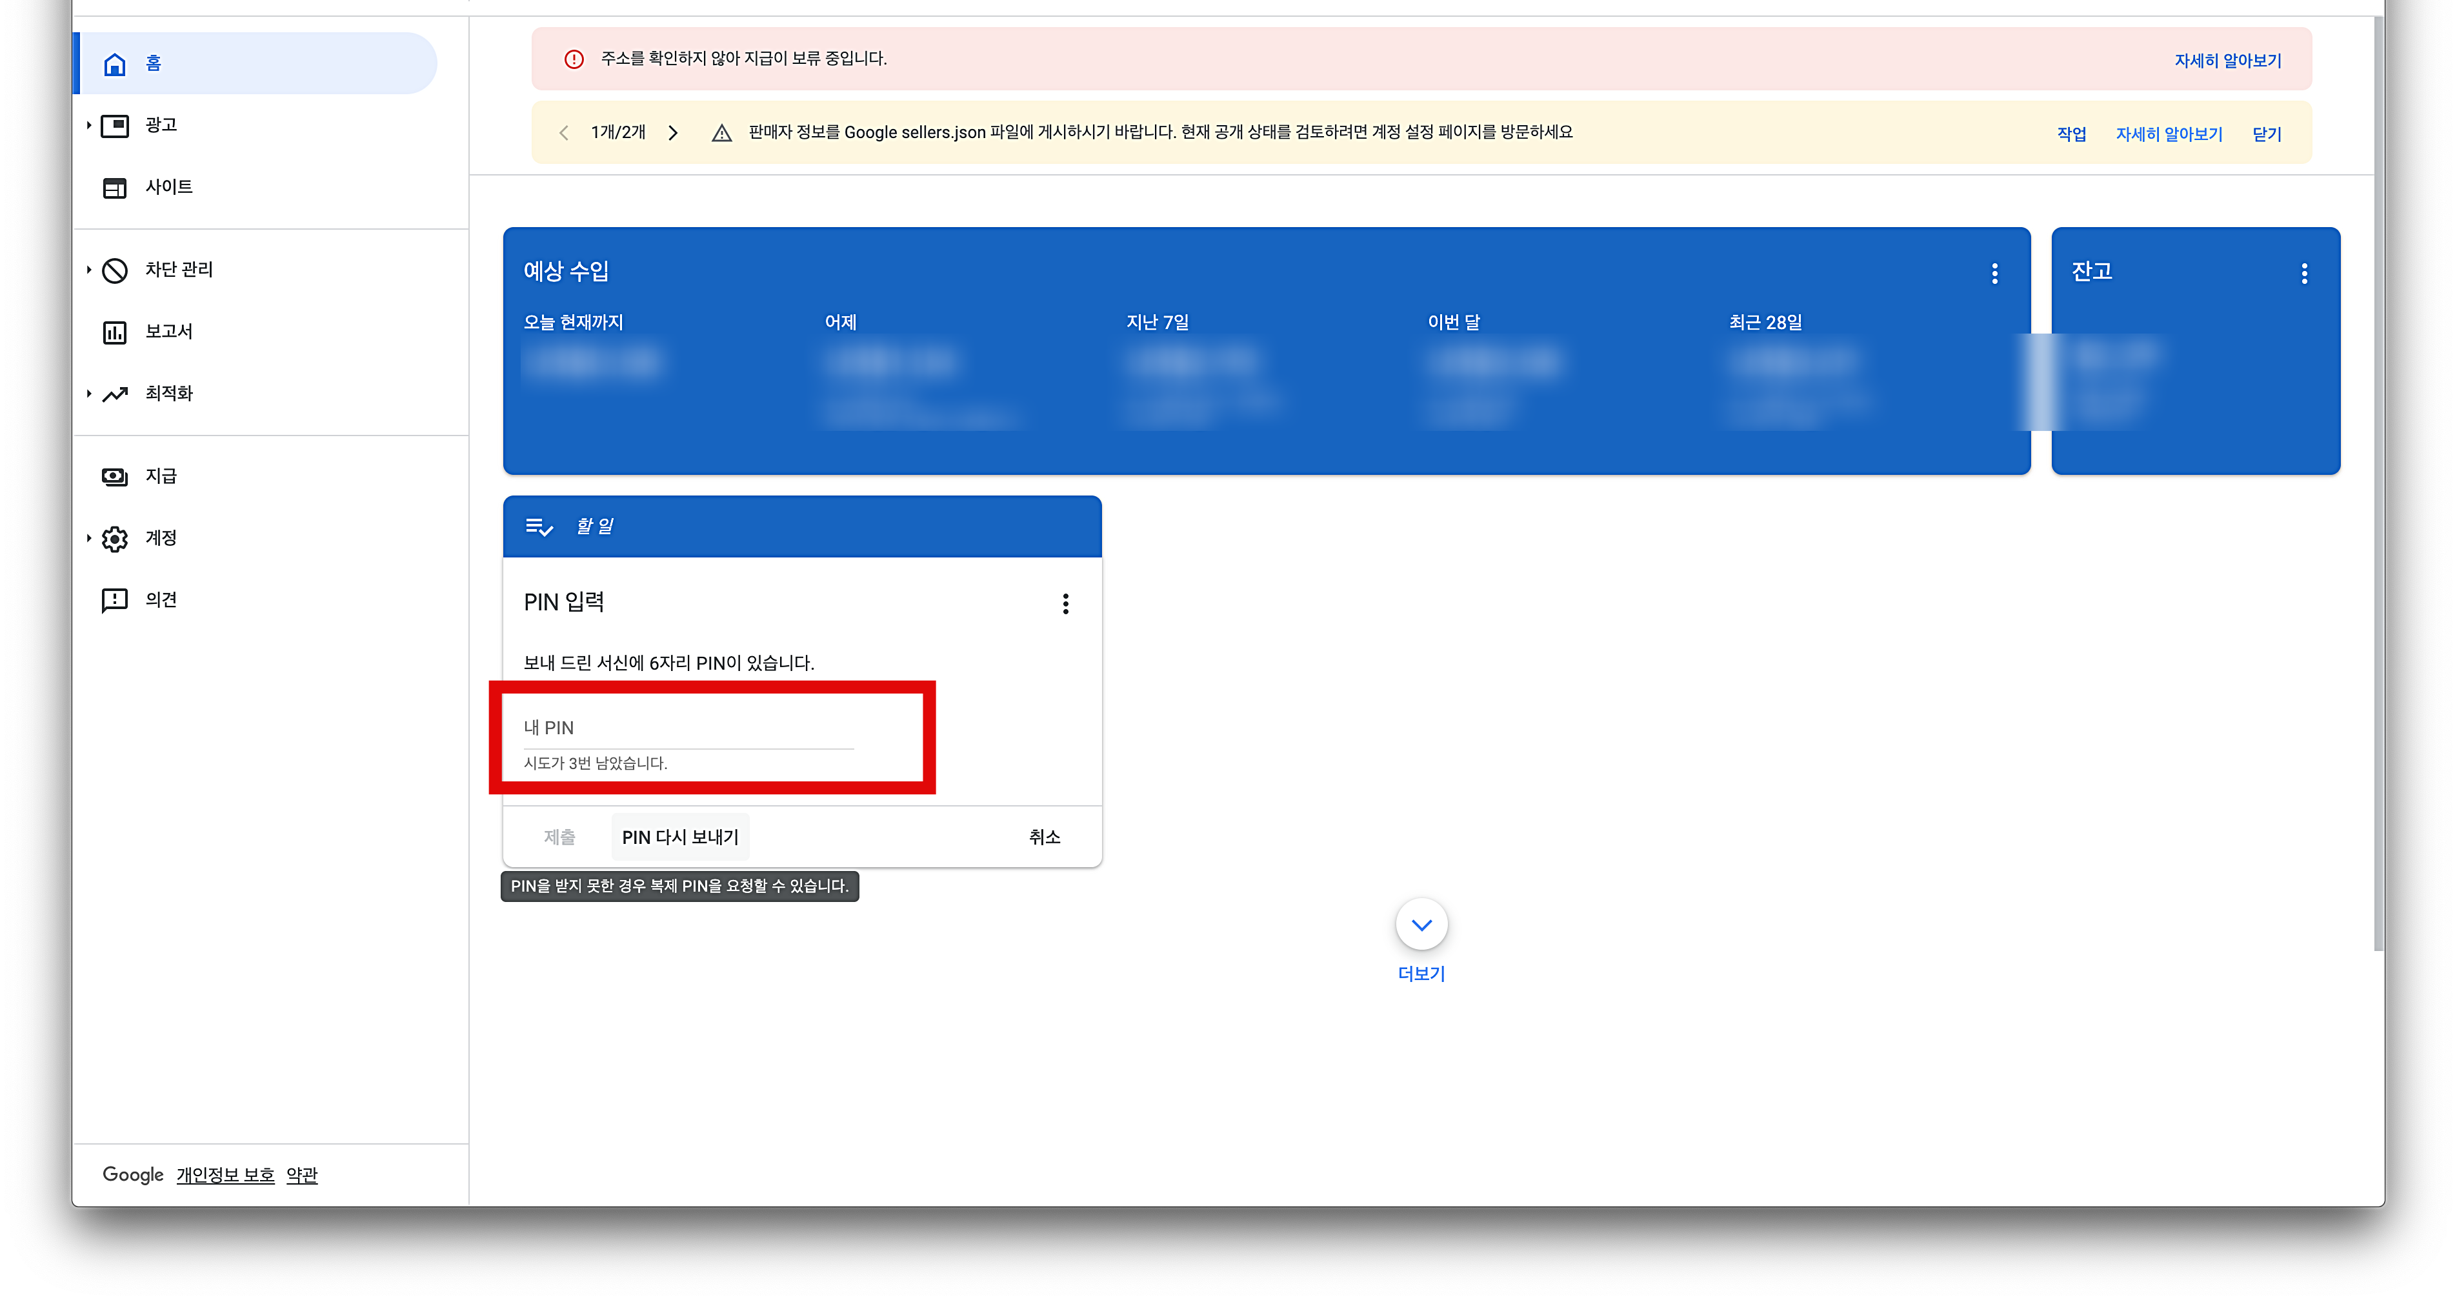The image size is (2457, 1302).
Task: Open the Sites (사이트) icon in sidebar
Action: pyautogui.click(x=114, y=188)
